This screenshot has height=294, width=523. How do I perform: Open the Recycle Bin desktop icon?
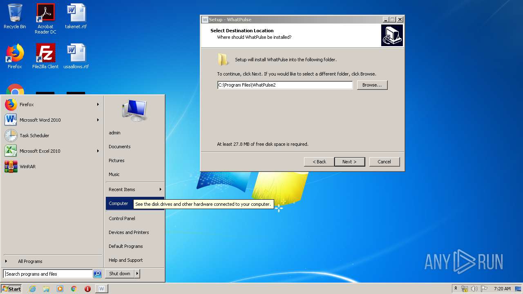click(15, 16)
